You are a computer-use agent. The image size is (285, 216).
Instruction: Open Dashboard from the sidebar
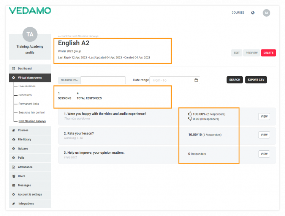(x=25, y=69)
